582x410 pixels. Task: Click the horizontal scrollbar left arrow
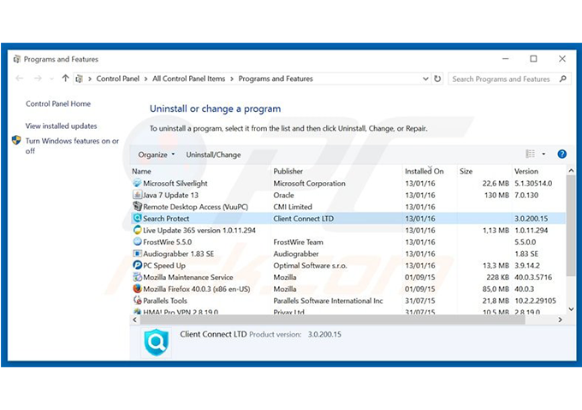coord(134,319)
